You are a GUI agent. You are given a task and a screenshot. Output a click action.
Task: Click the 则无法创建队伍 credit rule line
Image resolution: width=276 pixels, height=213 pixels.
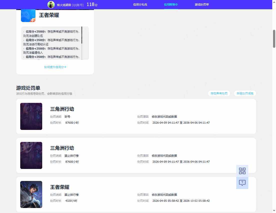click(33, 36)
